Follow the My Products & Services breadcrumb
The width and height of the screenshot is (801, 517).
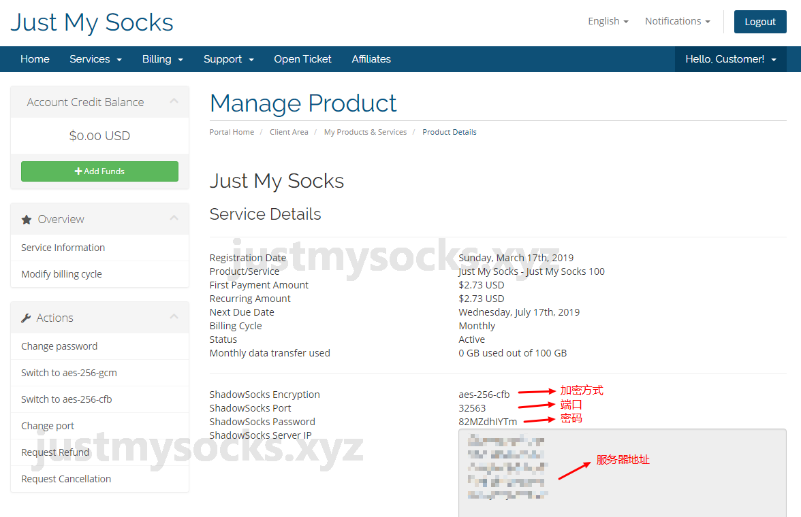(365, 132)
